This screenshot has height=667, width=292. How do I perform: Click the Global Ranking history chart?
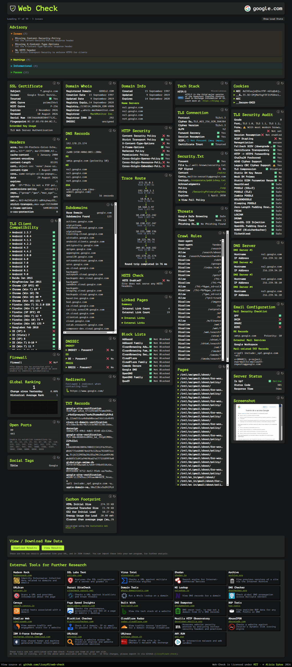click(34, 407)
